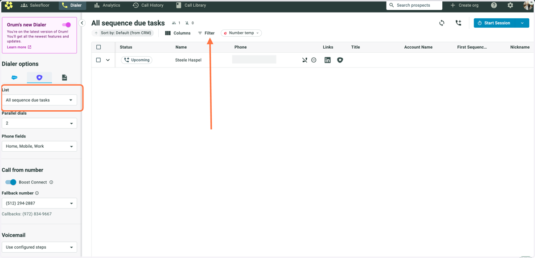Check the select-all header checkbox
The width and height of the screenshot is (535, 258).
[99, 47]
